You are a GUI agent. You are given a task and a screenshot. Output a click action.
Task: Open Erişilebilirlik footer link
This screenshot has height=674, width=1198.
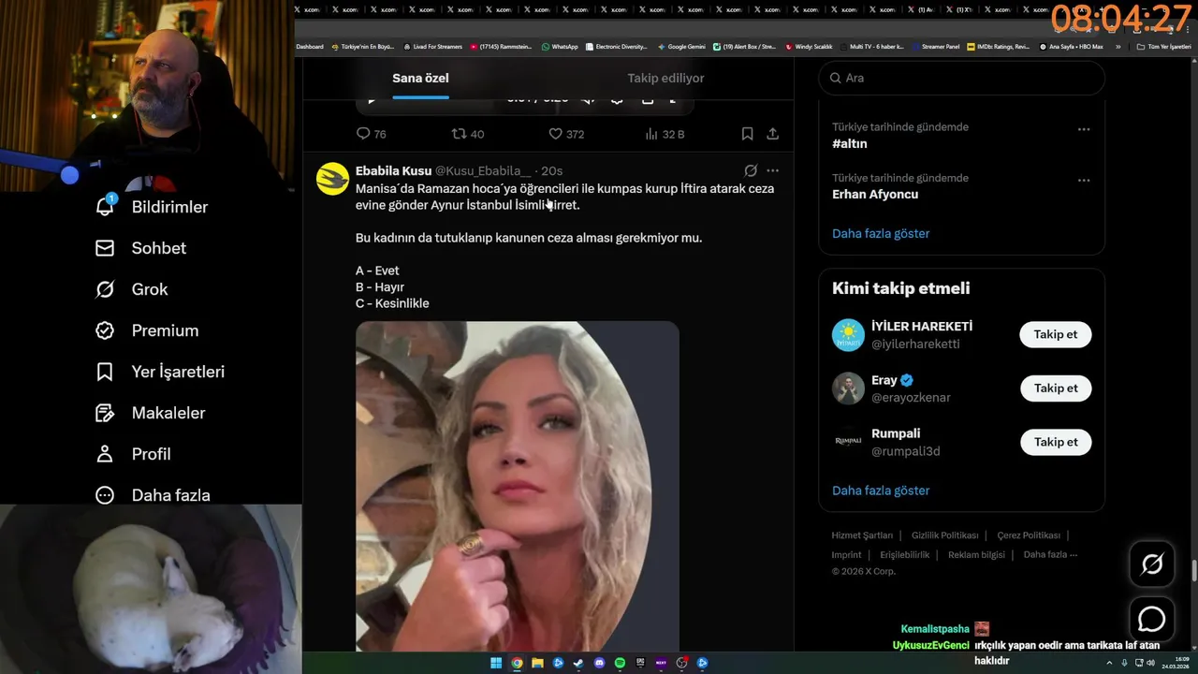pos(905,555)
